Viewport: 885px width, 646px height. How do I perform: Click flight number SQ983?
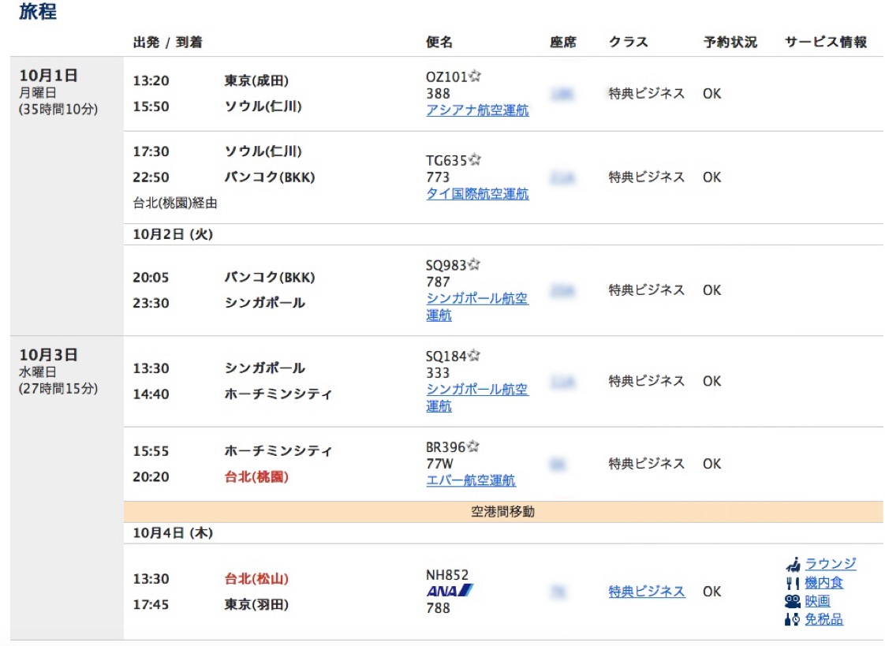[x=446, y=265]
